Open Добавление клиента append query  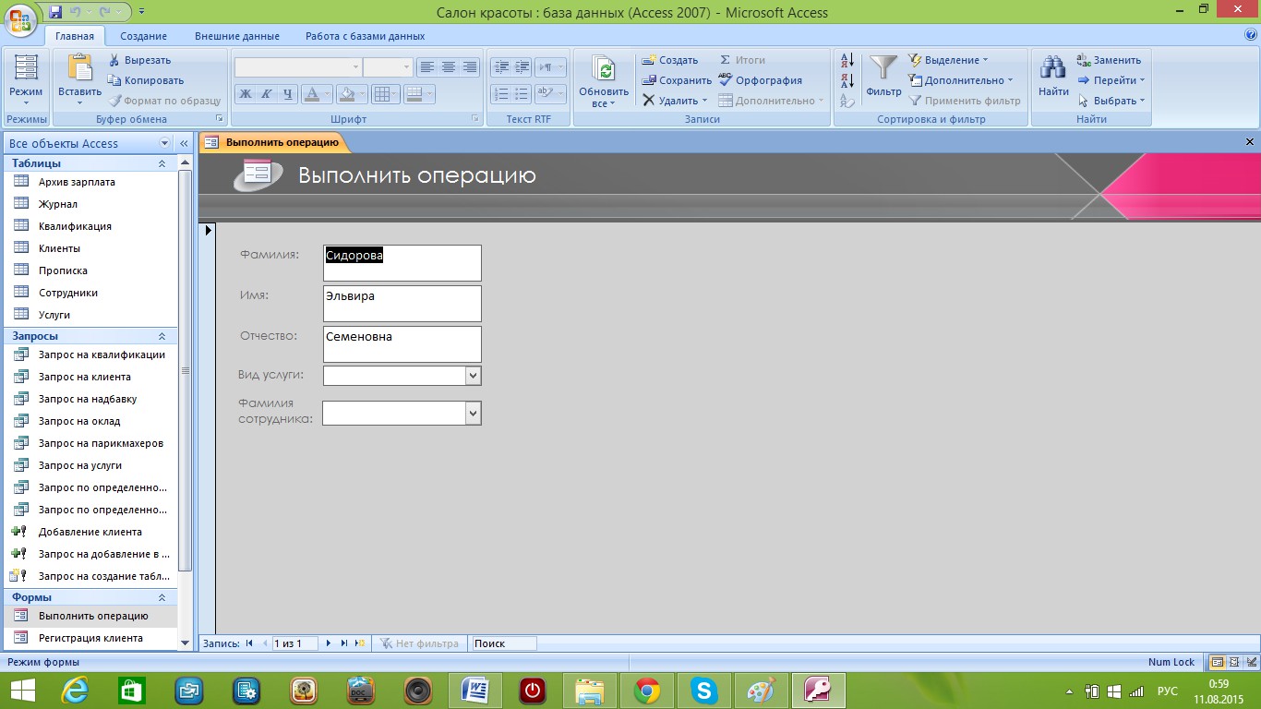90,532
